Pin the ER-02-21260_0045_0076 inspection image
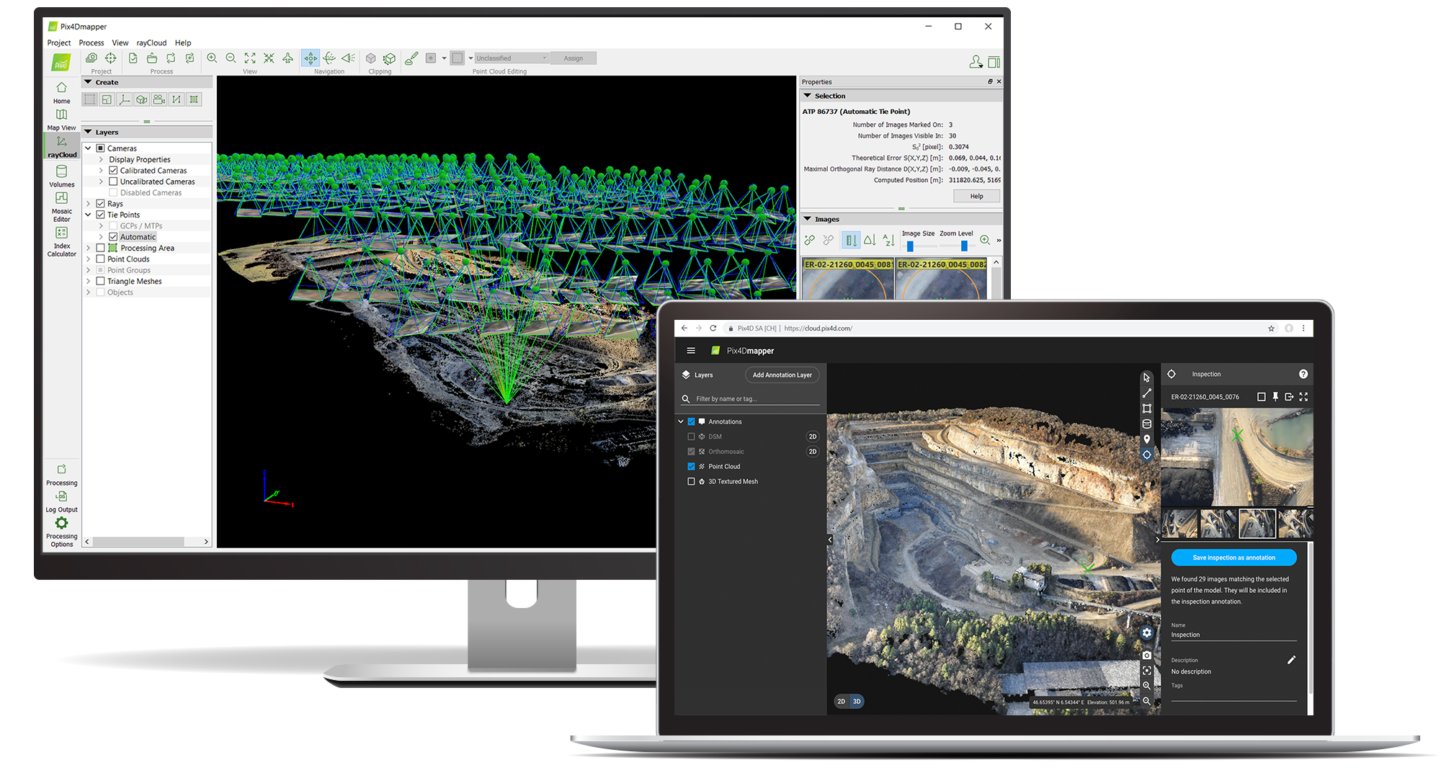The width and height of the screenshot is (1441, 778). 1275,396
